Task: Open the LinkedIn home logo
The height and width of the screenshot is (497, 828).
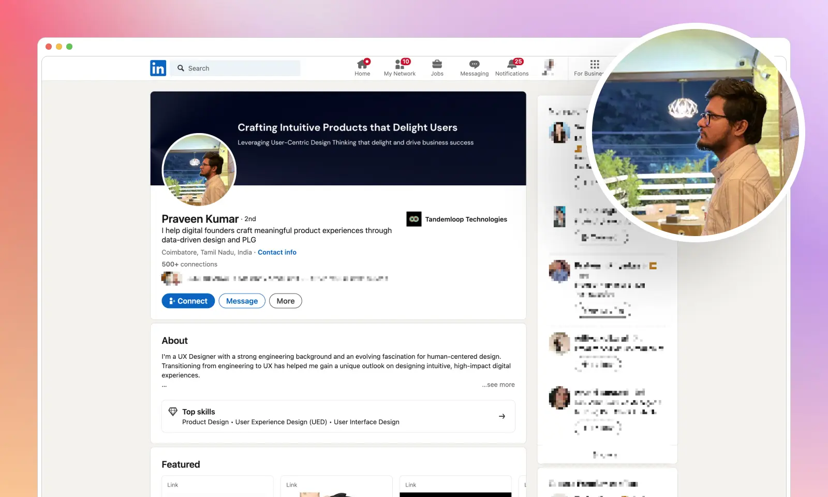Action: tap(158, 68)
